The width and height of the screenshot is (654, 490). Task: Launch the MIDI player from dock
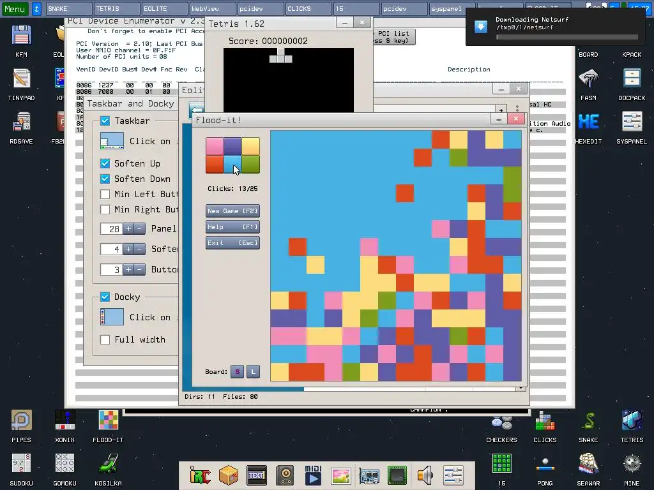313,475
